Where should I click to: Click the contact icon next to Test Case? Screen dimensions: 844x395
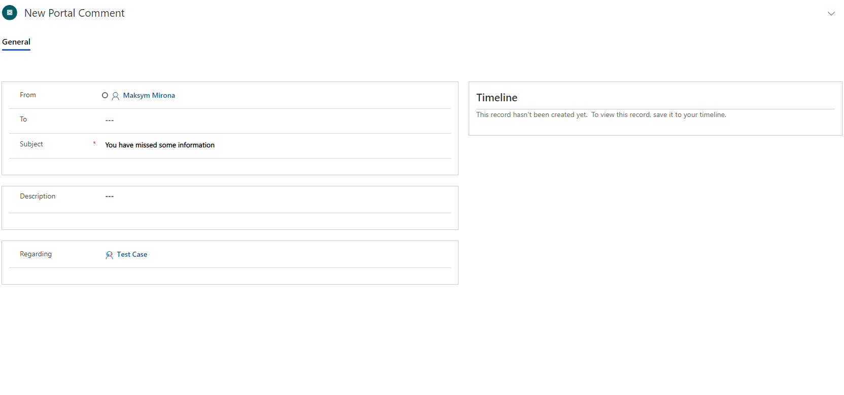[x=110, y=255]
